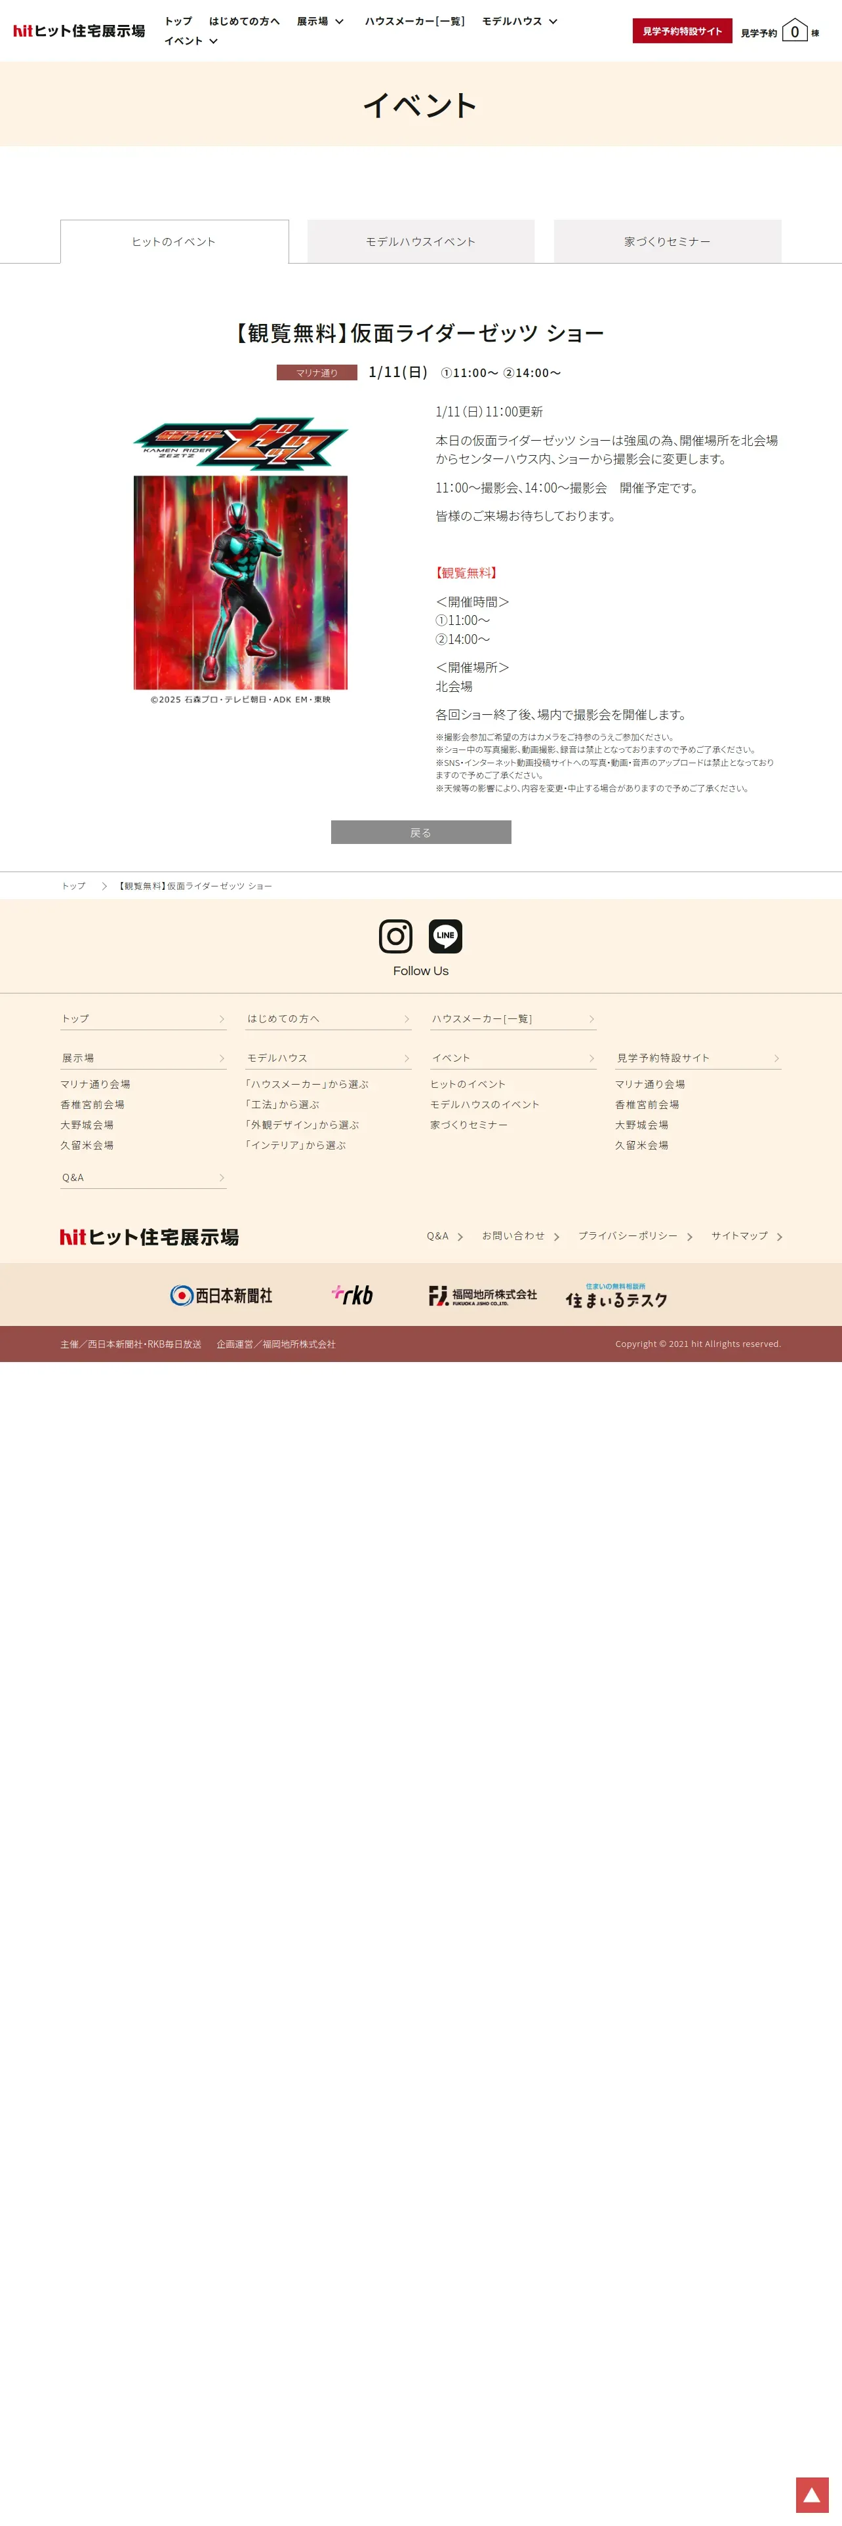Click the red 【観覧無料】 text
Viewport: 842px width, 2526px height.
pyautogui.click(x=467, y=574)
